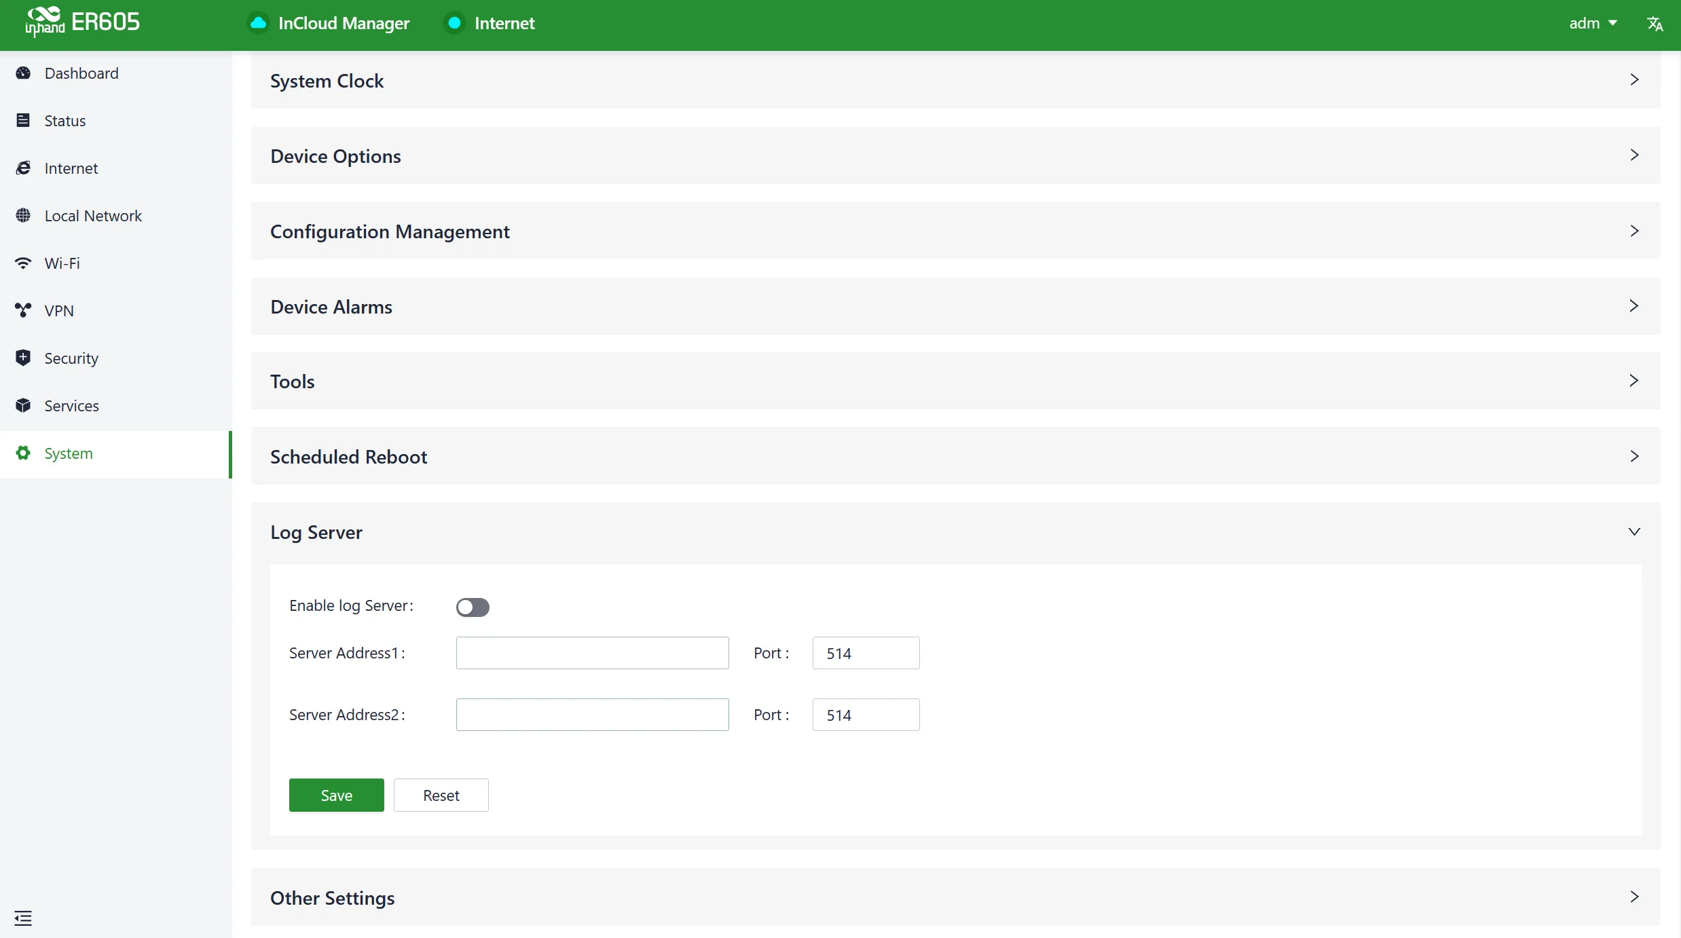Focus the Server Address2 input field
Viewport: 1681px width, 938px height.
[x=592, y=715]
